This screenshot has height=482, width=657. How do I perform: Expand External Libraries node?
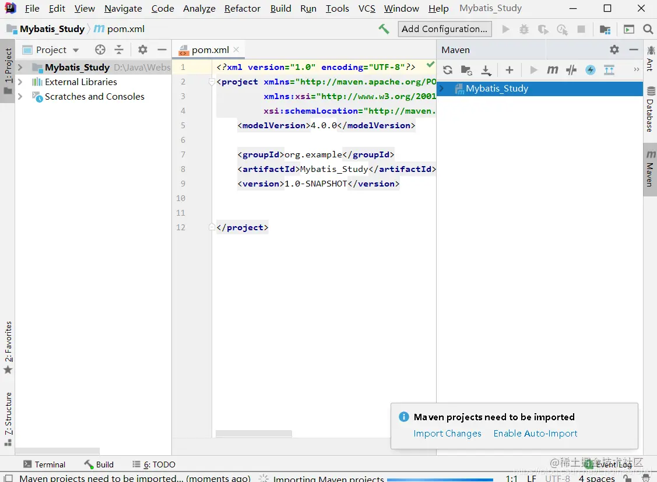[x=20, y=82]
